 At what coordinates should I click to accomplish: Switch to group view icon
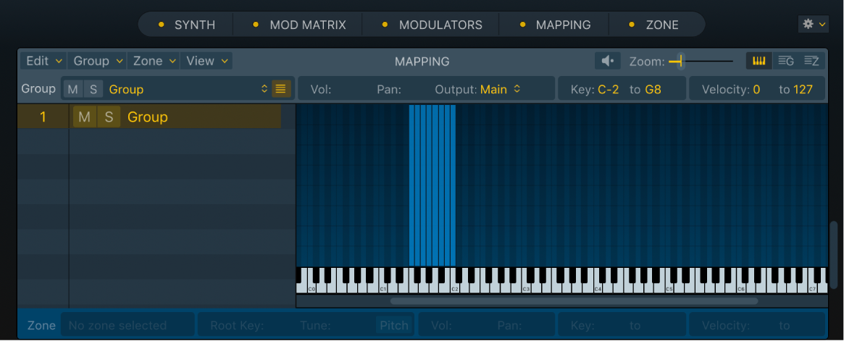pyautogui.click(x=785, y=62)
